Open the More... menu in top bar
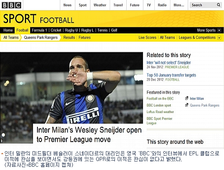The width and height of the screenshot is (224, 170). 179,5
